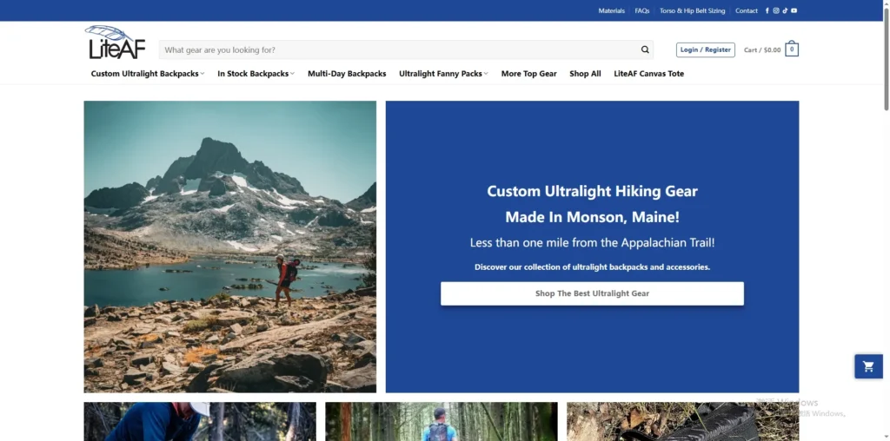Open the Materials link
Viewport: 890px width, 441px height.
pyautogui.click(x=611, y=10)
